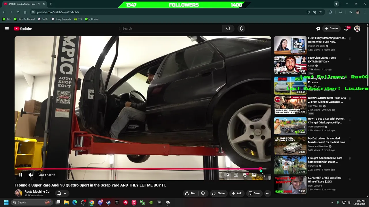Screen dimensions: 369x207
Task: Start voice search with microphone
Action: pyautogui.click(x=241, y=28)
